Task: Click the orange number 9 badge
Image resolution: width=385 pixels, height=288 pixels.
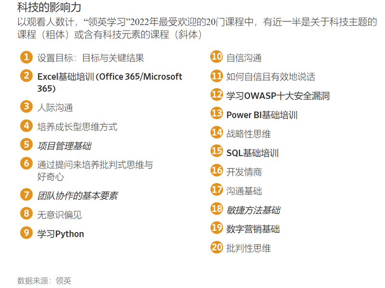Action: point(26,233)
